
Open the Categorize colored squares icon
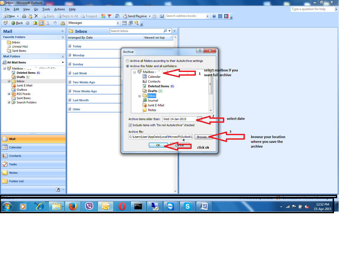103,16
